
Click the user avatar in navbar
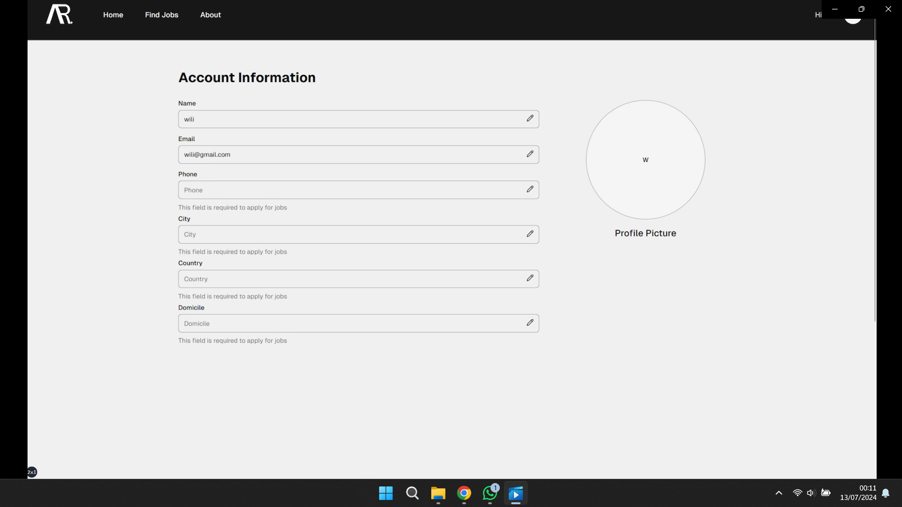(x=853, y=21)
